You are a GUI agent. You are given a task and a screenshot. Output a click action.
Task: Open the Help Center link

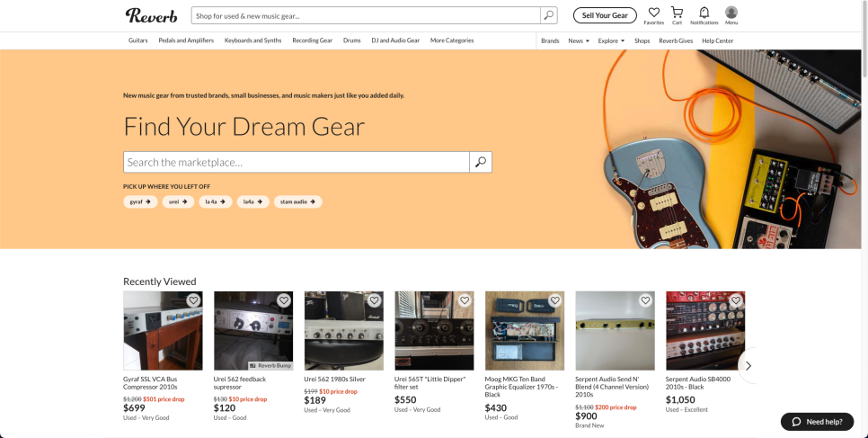point(717,40)
